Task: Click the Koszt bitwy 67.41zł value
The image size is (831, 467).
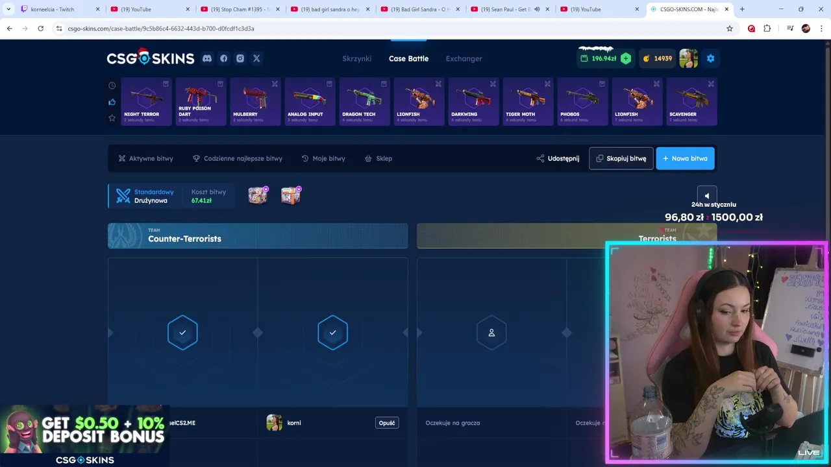Action: (x=201, y=200)
